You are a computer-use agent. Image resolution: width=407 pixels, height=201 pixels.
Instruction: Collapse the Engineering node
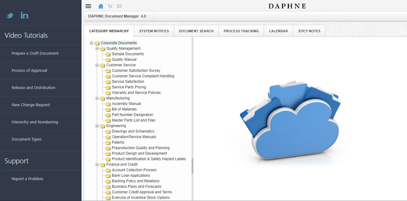point(97,126)
